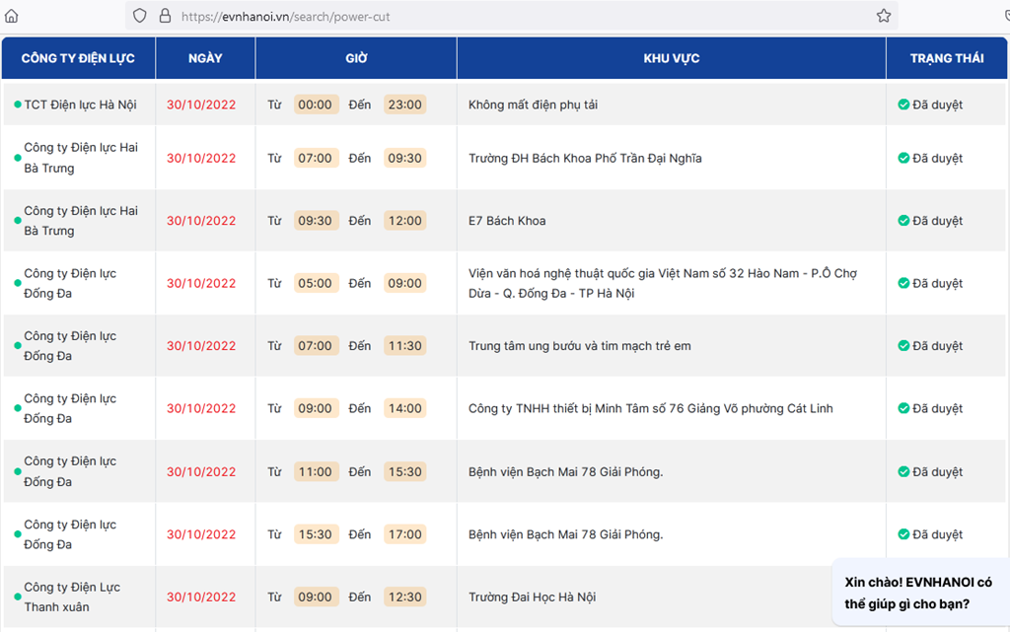This screenshot has width=1010, height=632.
Task: Click the green check icon in the E7 Bách Khoa row
Action: (903, 220)
